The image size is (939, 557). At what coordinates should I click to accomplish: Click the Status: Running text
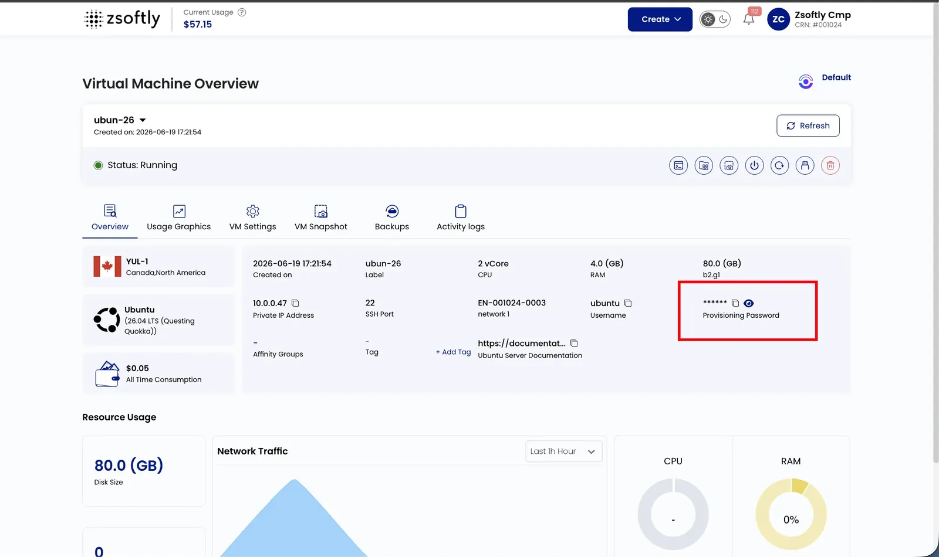143,165
